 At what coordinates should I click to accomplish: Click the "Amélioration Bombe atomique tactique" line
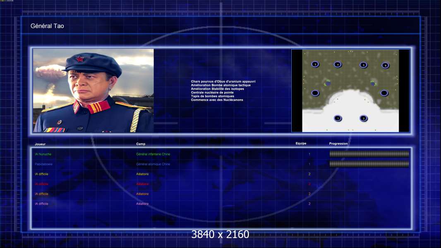pyautogui.click(x=220, y=85)
